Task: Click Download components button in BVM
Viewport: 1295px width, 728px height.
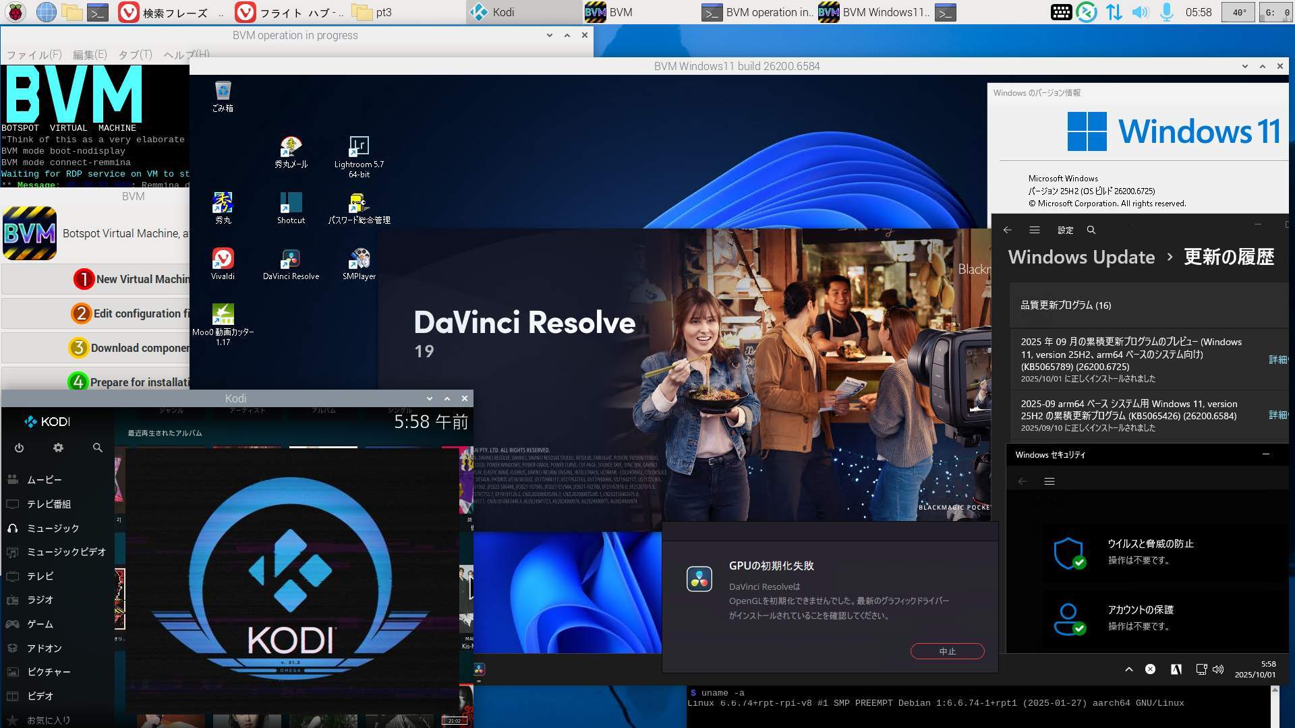Action: (x=132, y=348)
